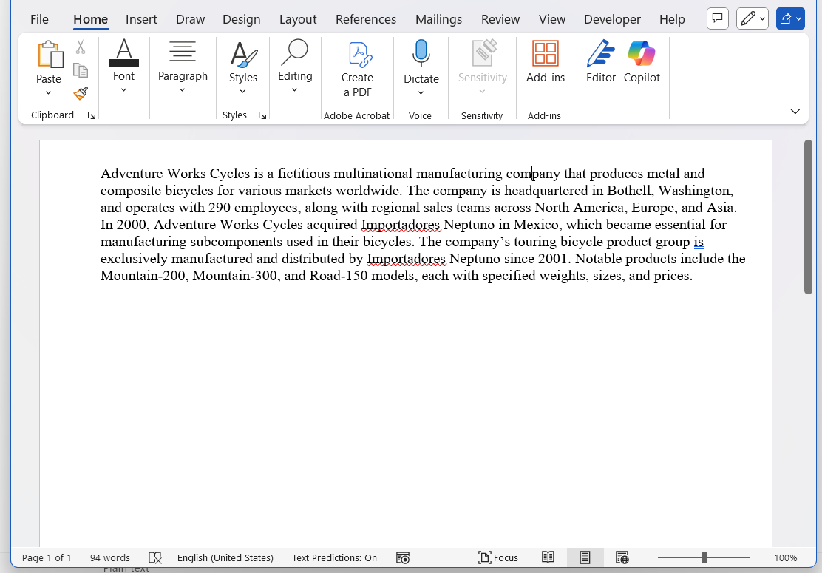This screenshot has width=822, height=573.
Task: Click the Format Painter brush icon
Action: point(81,93)
